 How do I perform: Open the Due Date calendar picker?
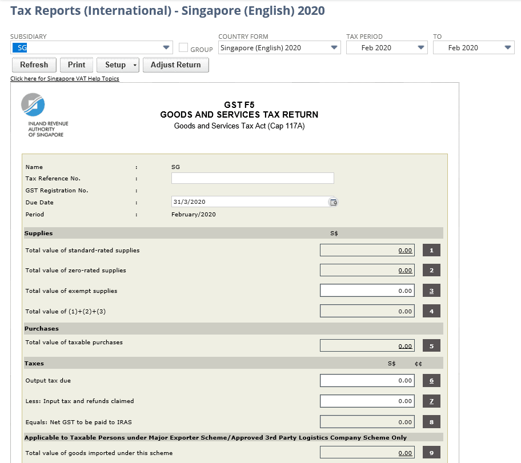tap(333, 202)
